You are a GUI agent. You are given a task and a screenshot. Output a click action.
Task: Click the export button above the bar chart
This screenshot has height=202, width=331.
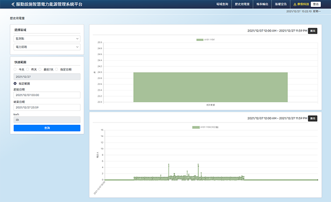tap(312, 31)
